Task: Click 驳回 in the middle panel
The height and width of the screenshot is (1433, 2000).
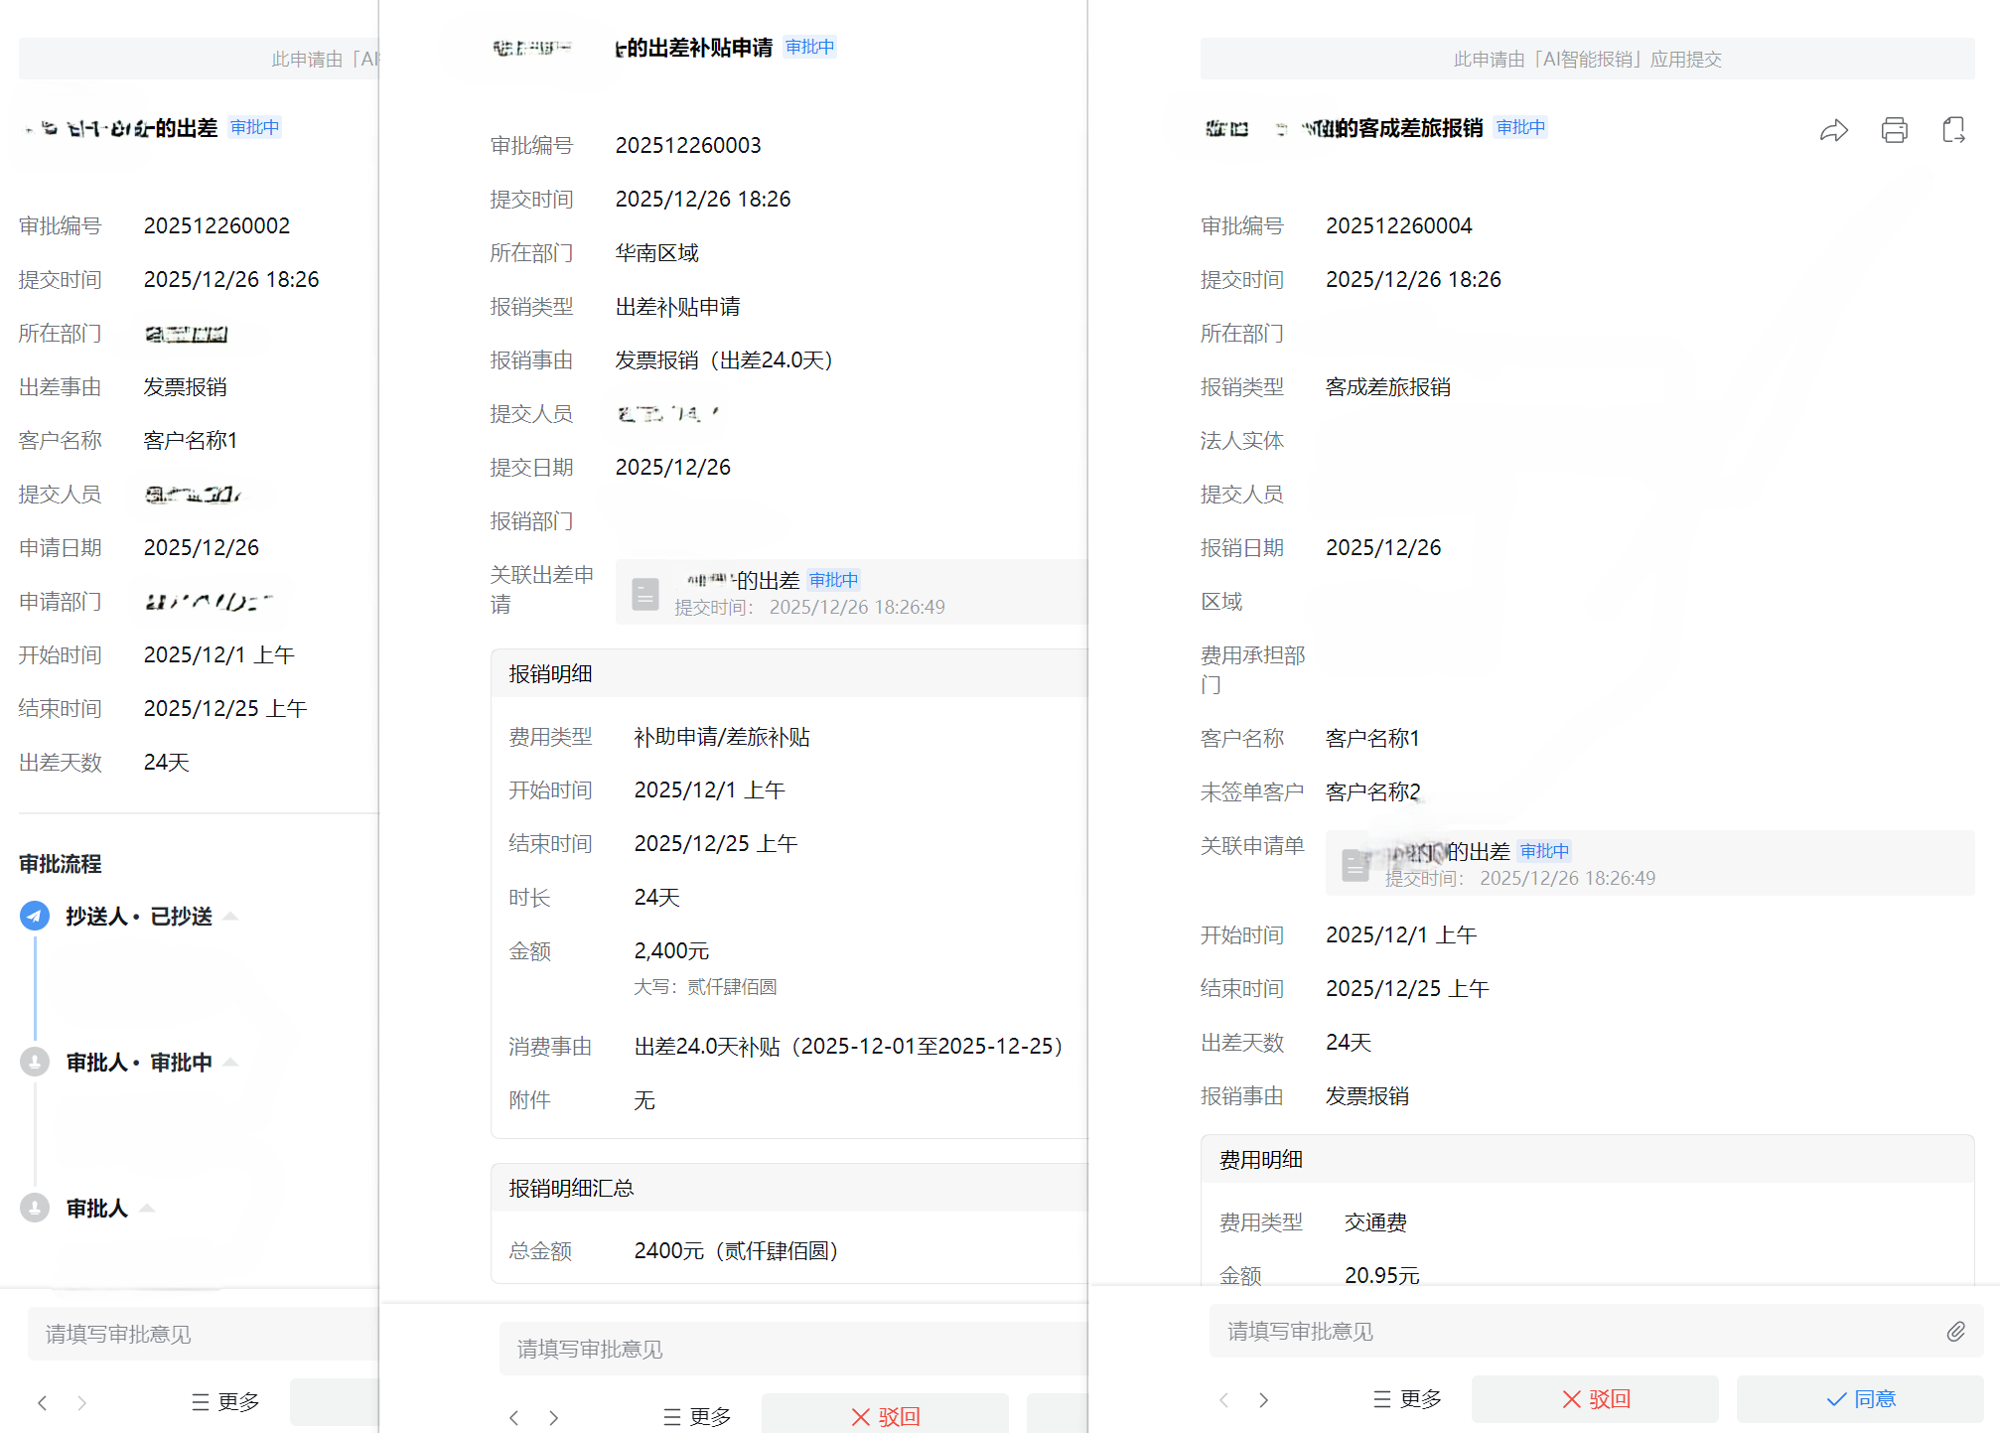Action: click(x=885, y=1417)
